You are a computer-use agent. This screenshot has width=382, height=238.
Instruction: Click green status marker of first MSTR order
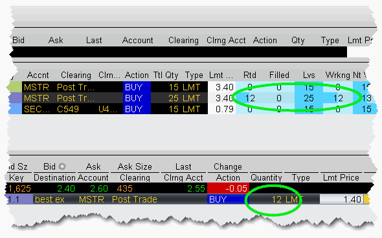coord(14,87)
